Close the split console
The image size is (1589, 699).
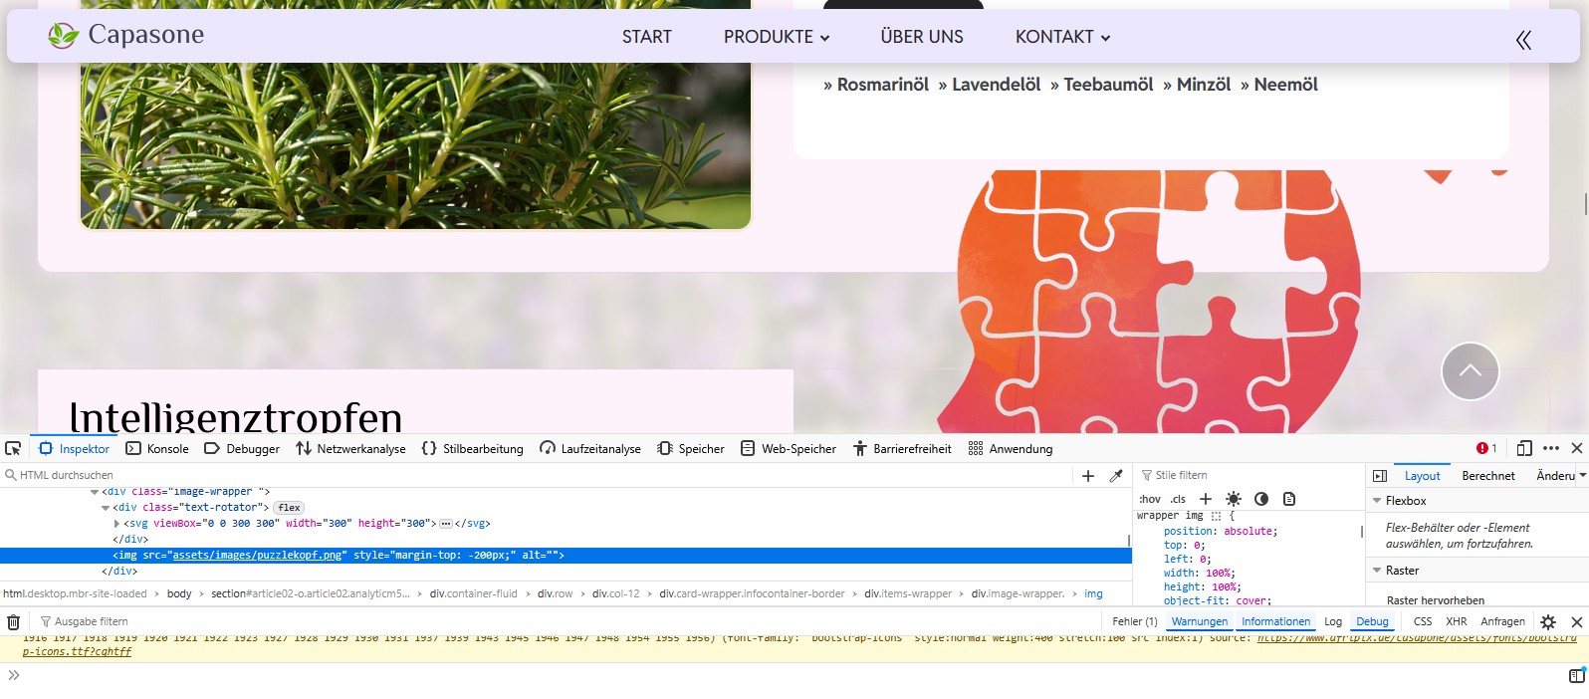(x=1577, y=621)
